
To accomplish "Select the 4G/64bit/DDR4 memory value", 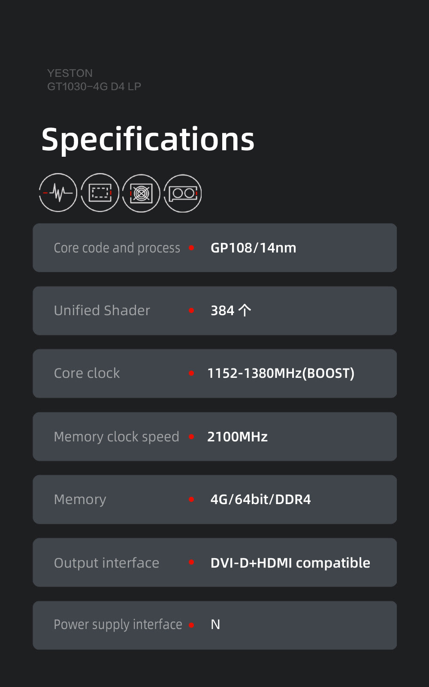I will pos(260,499).
